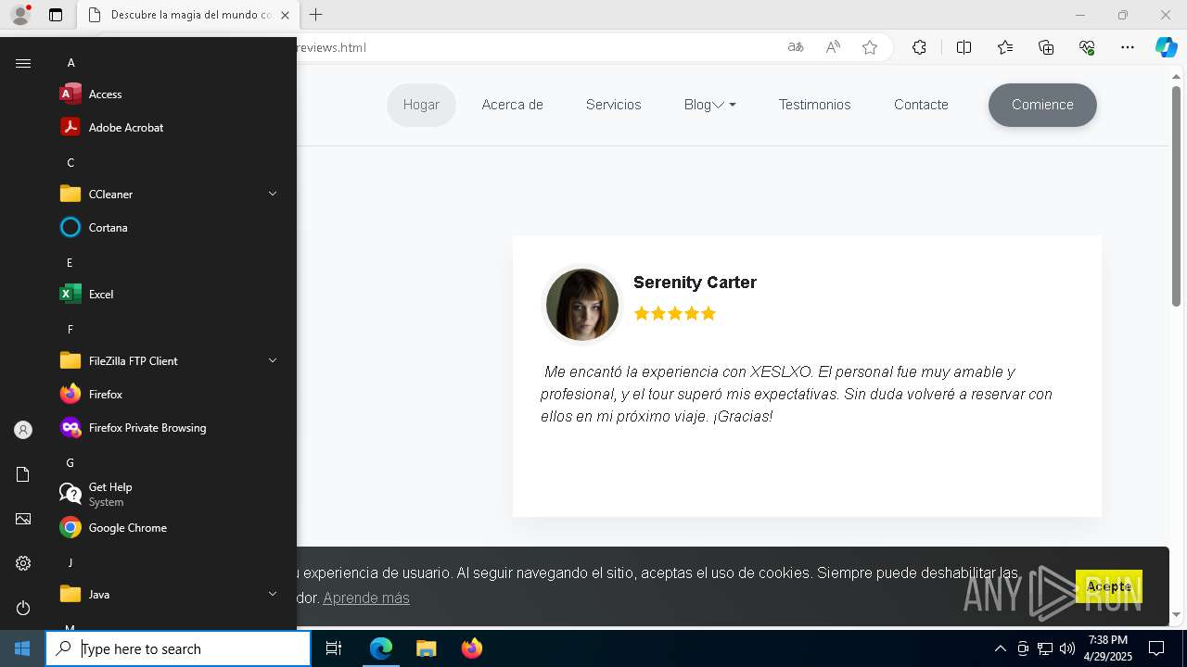Open Task View on the taskbar
Image resolution: width=1187 pixels, height=667 pixels.
[x=334, y=648]
